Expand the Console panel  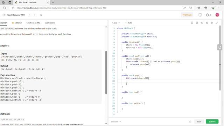click(x=116, y=121)
